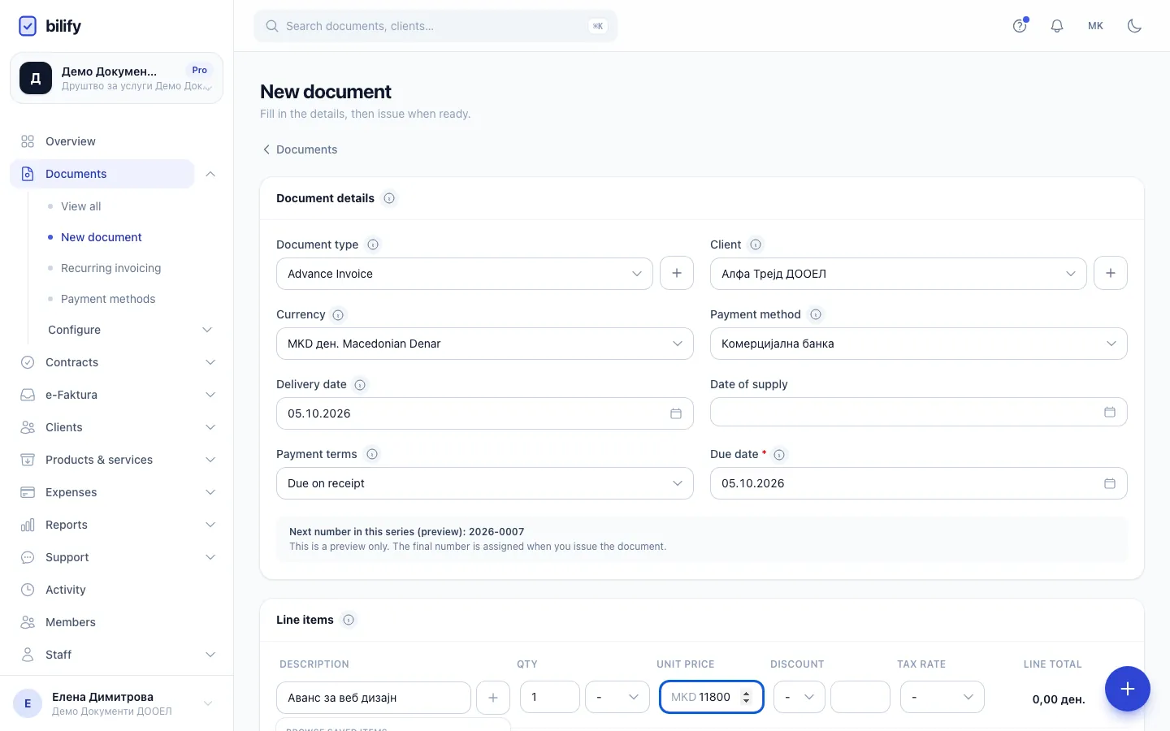1170x731 pixels.
Task: Show Payment method info icon
Action: [x=816, y=314]
